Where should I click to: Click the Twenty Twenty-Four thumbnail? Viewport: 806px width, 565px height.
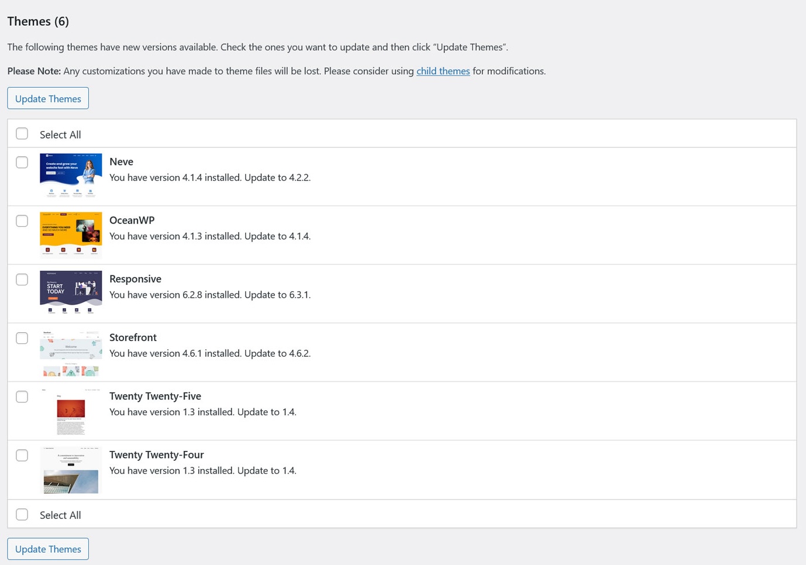70,470
